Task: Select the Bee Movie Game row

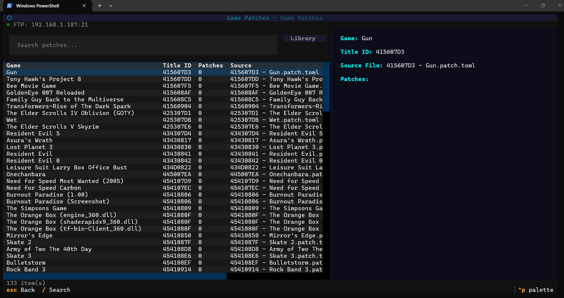Action: click(163, 86)
